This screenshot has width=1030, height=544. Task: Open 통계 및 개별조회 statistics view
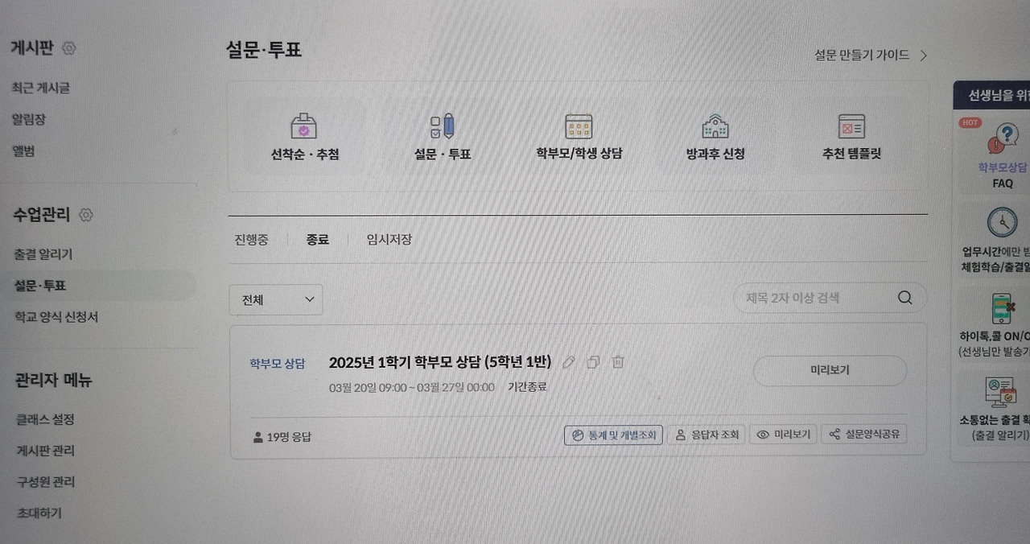coord(612,435)
